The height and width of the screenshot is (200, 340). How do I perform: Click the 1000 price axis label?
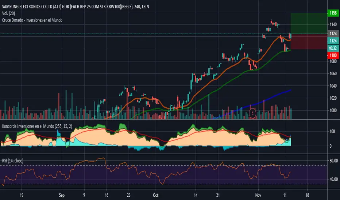click(333, 110)
